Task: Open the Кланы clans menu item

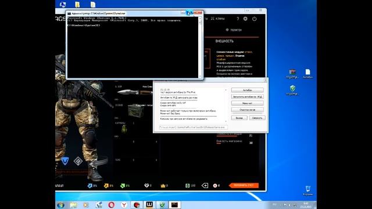Action: coord(218,19)
